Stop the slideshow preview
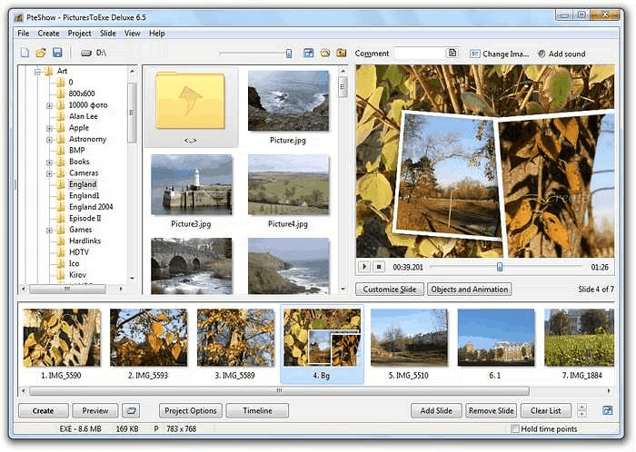This screenshot has width=636, height=452. 379,267
